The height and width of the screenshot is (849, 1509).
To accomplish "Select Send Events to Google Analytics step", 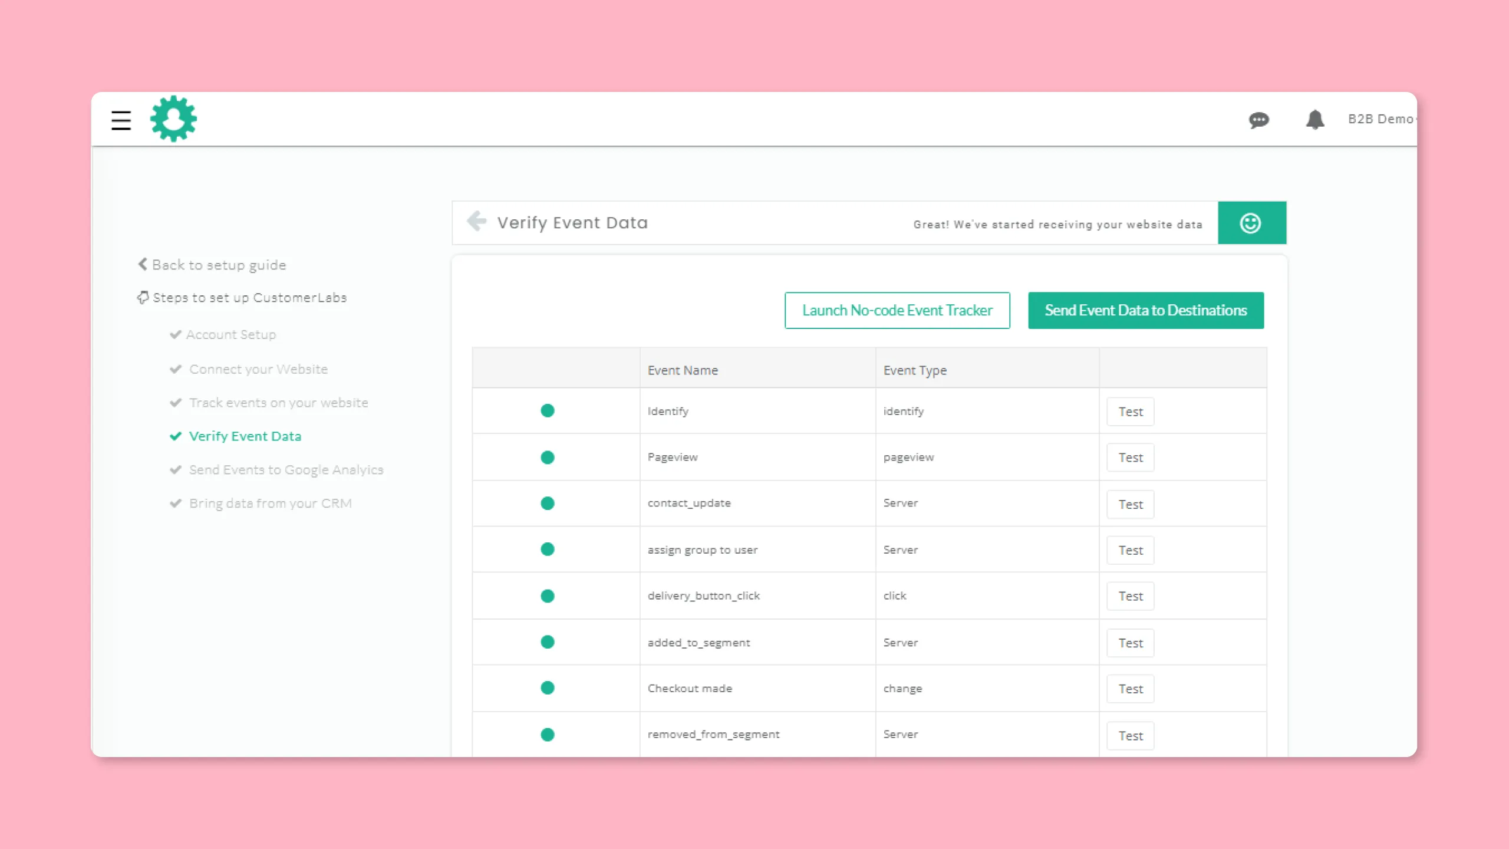I will (286, 470).
